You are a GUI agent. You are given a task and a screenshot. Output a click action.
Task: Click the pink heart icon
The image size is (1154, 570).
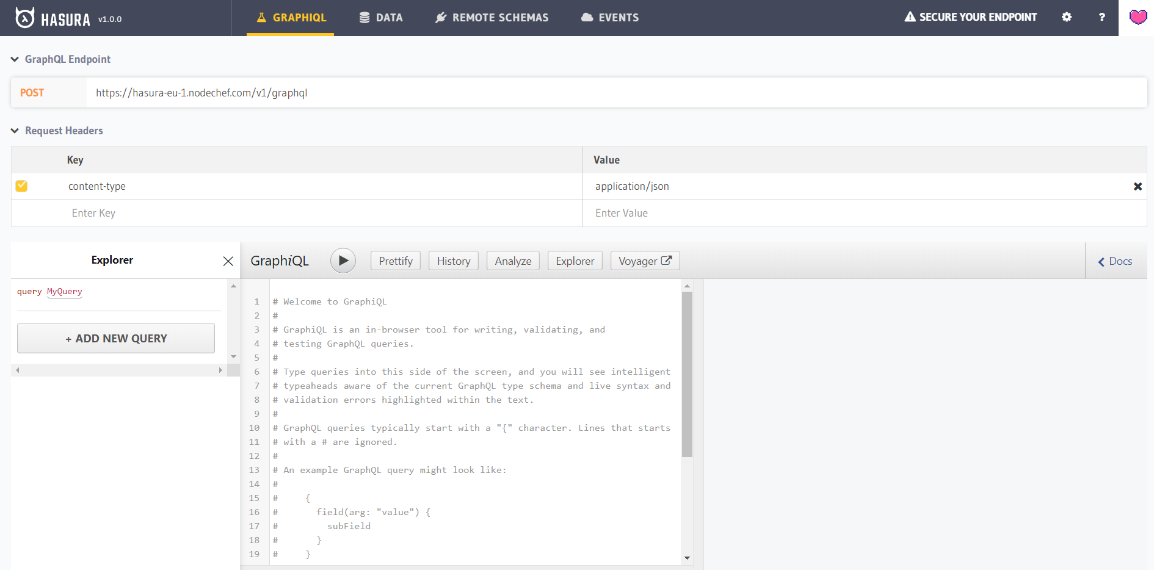tap(1138, 17)
